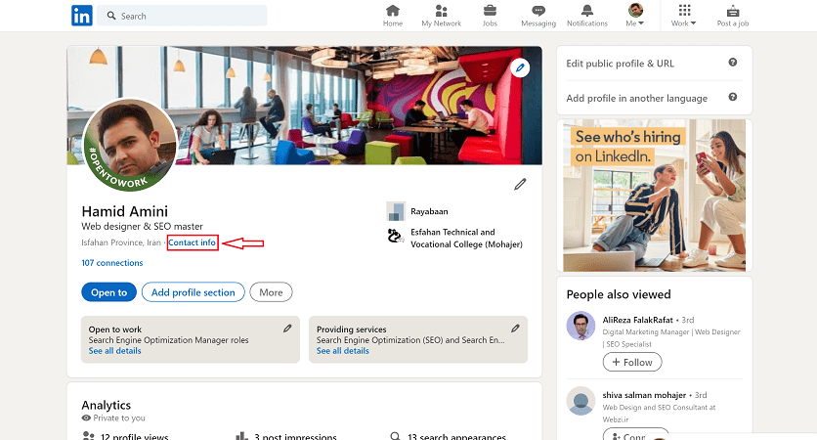See all details of Open to work

pos(114,351)
